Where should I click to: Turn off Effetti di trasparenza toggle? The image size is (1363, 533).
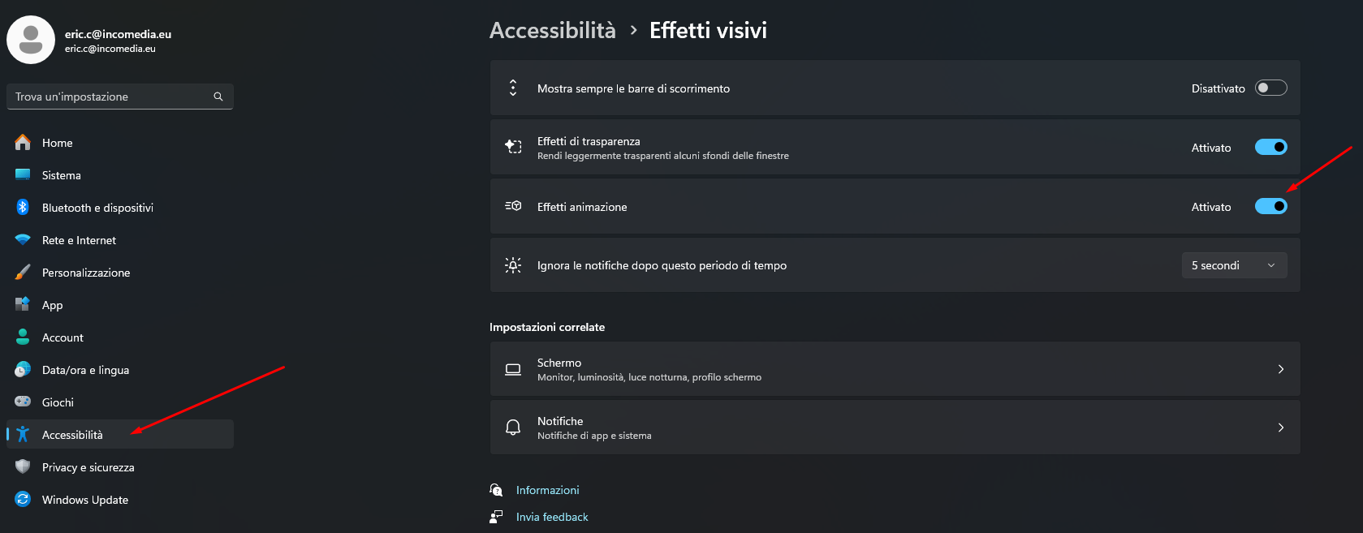[1270, 147]
